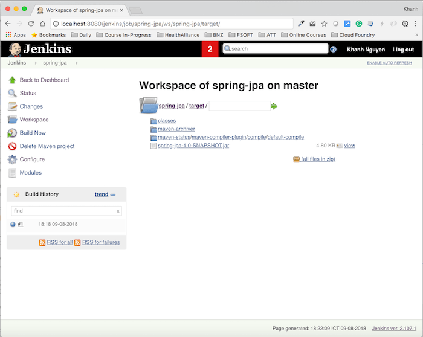Collapse Build History with the minus icon
This screenshot has width=423, height=337.
pos(113,194)
